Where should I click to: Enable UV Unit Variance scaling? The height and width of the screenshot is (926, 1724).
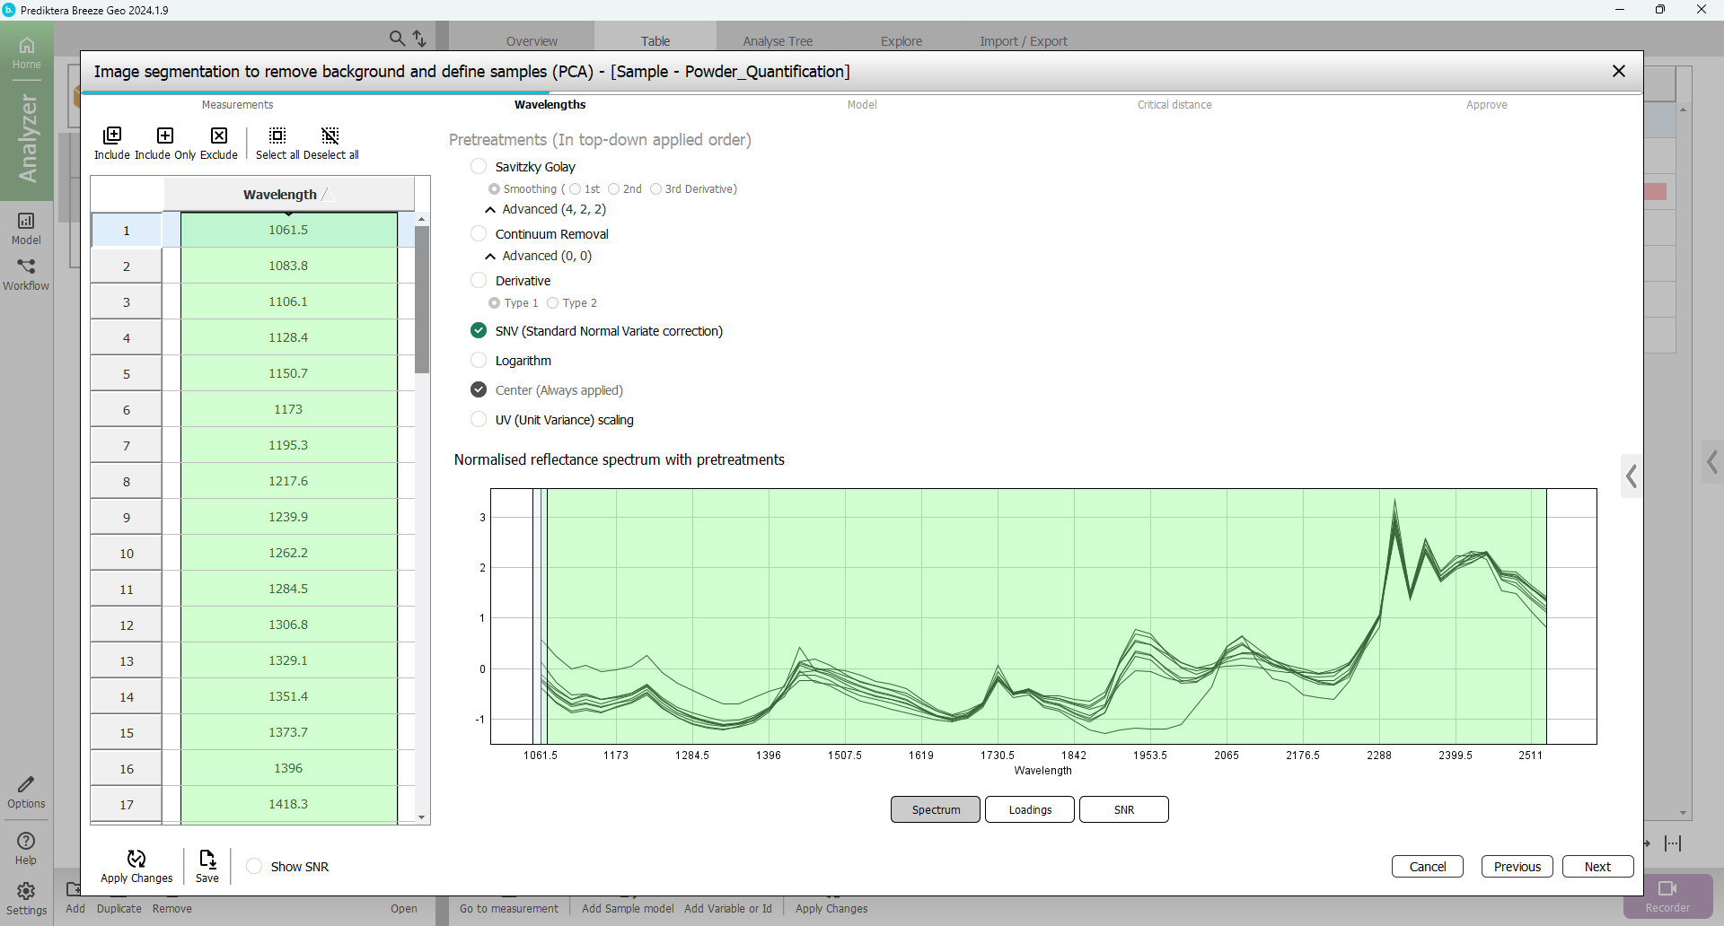479,420
